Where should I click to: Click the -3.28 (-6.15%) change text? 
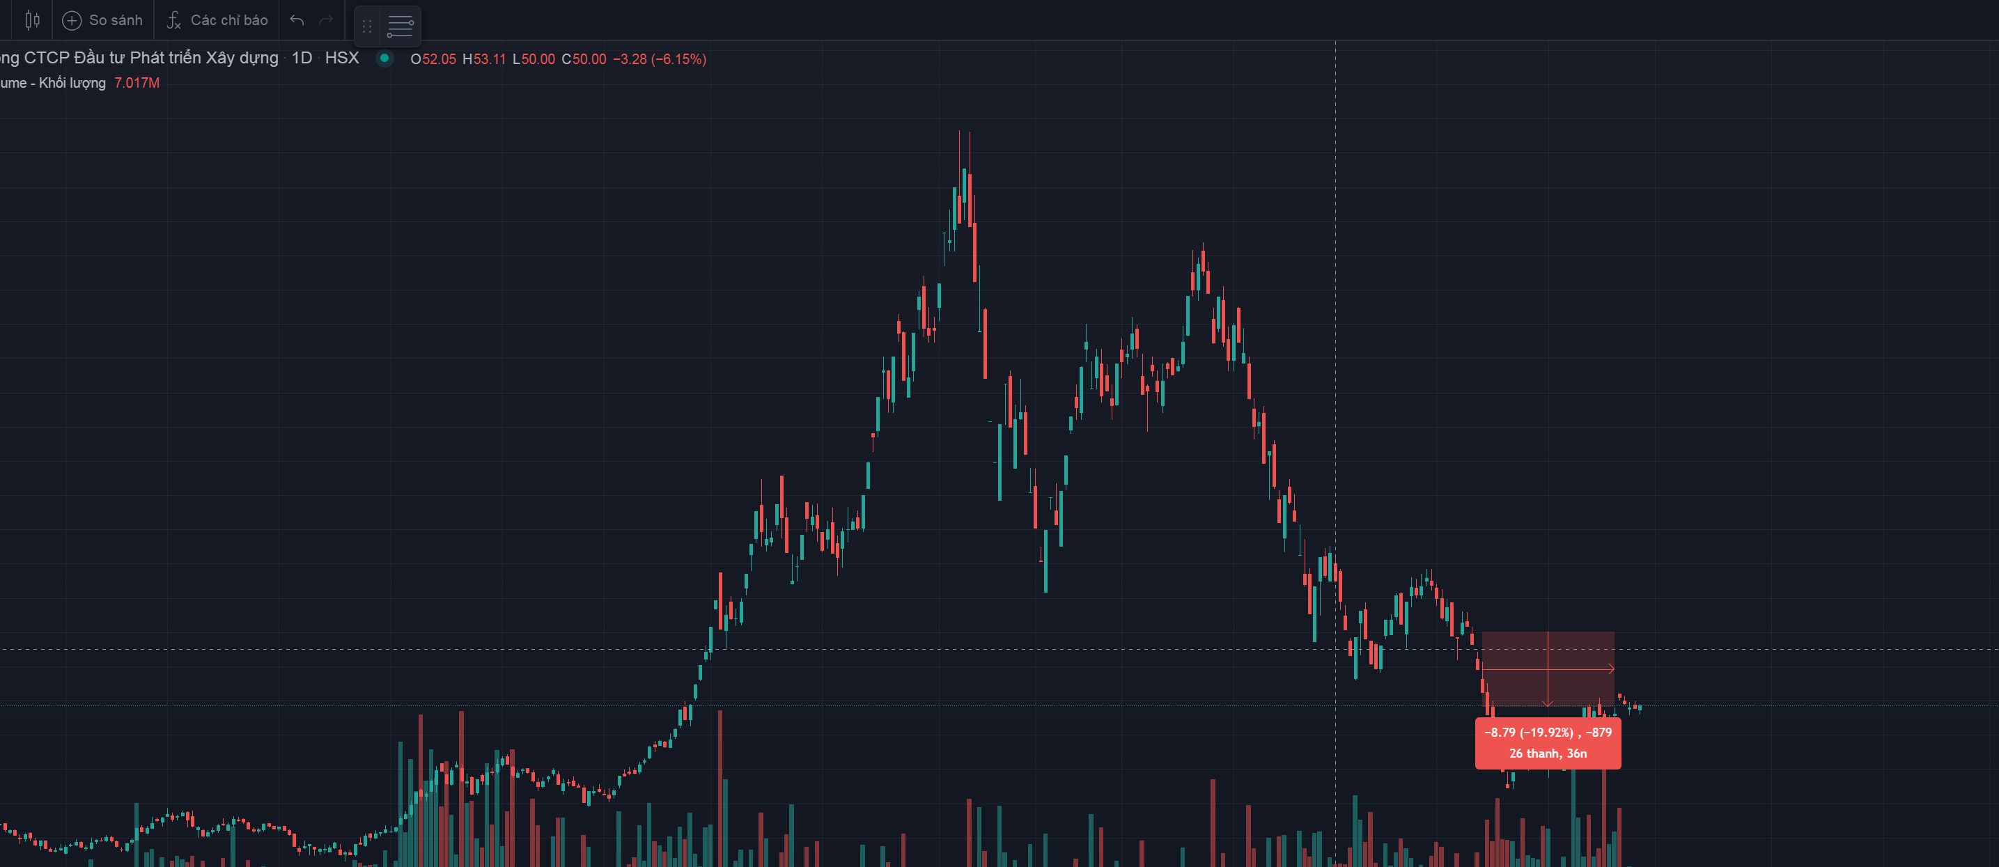[x=660, y=59]
